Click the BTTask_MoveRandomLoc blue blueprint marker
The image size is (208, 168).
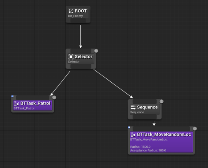[x=129, y=127]
